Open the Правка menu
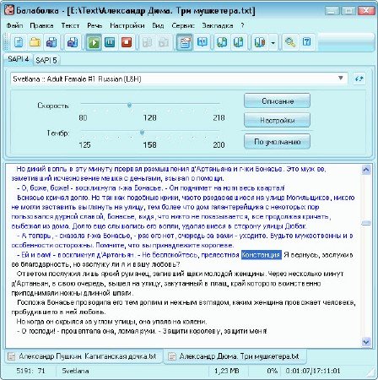The image size is (378, 380). pos(41,25)
